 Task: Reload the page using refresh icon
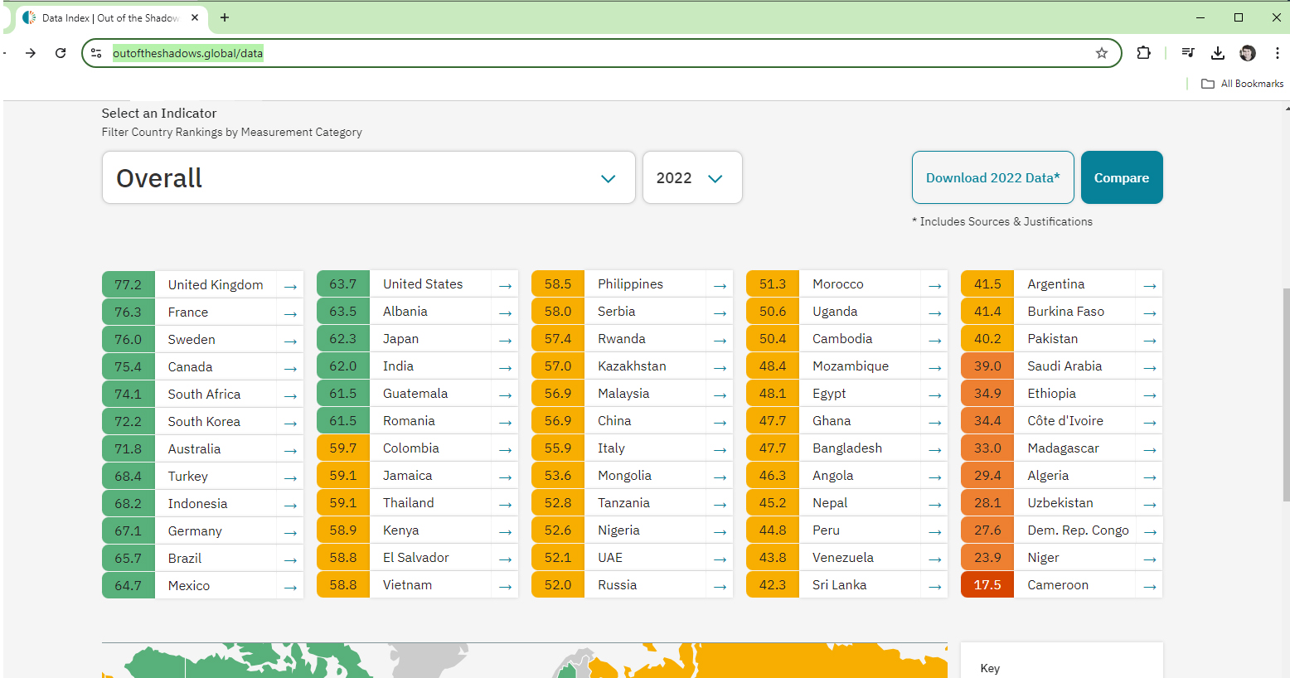coord(61,53)
